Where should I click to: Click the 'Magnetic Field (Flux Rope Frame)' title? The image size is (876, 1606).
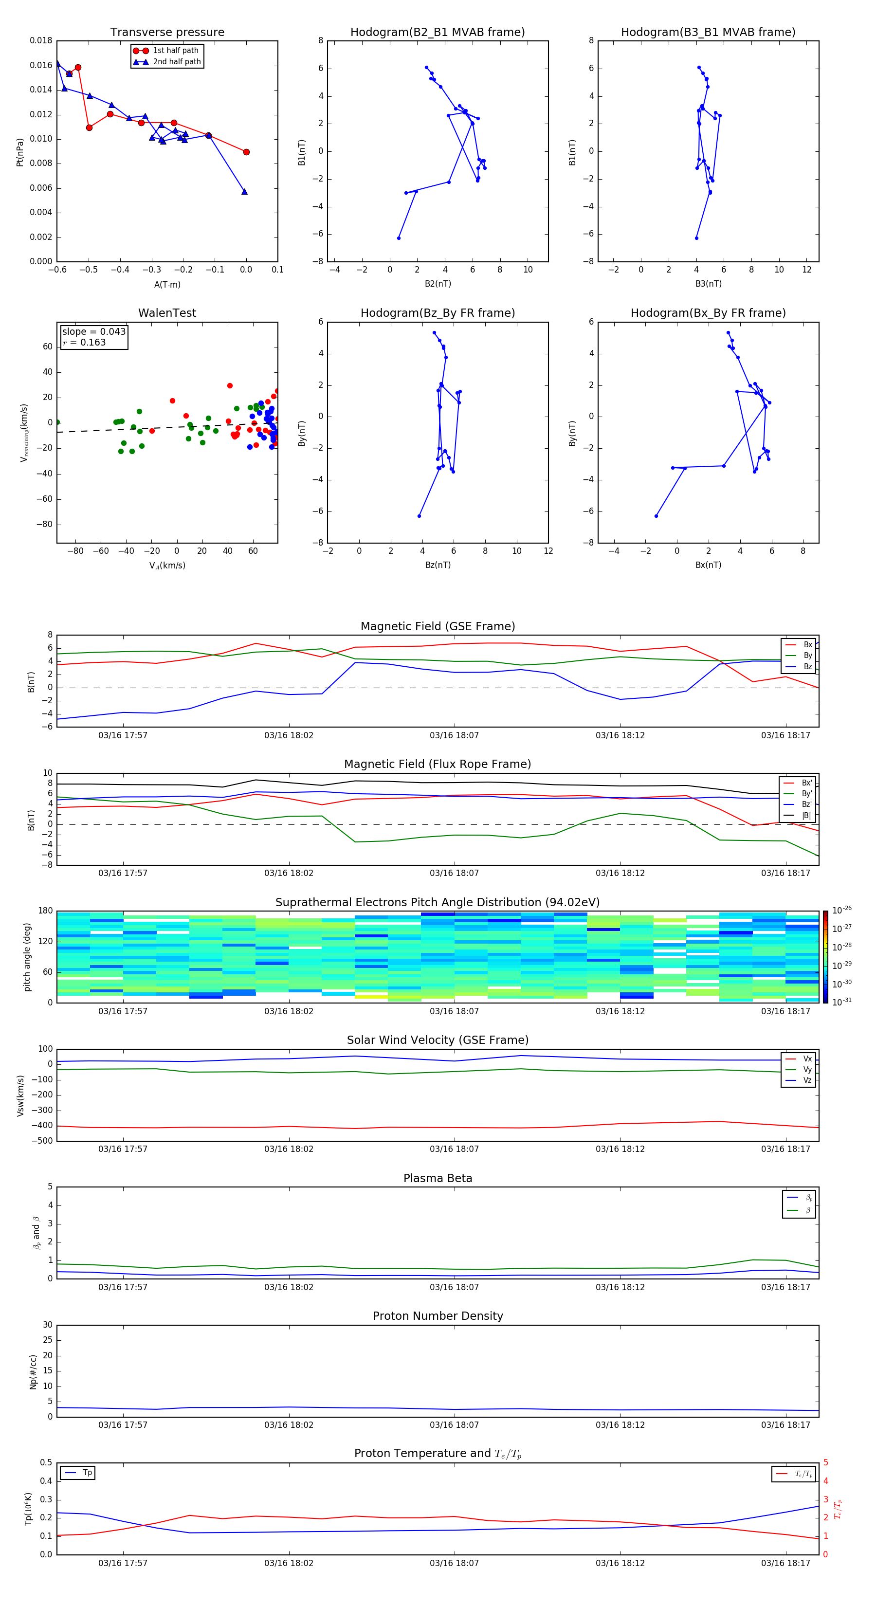(x=438, y=765)
